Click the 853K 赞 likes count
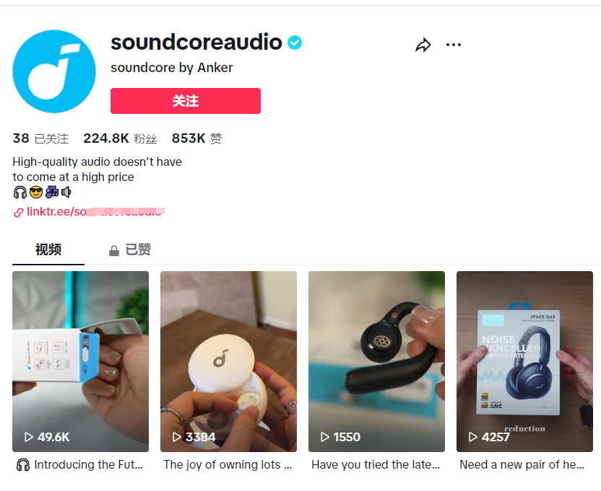The width and height of the screenshot is (601, 491). point(196,138)
